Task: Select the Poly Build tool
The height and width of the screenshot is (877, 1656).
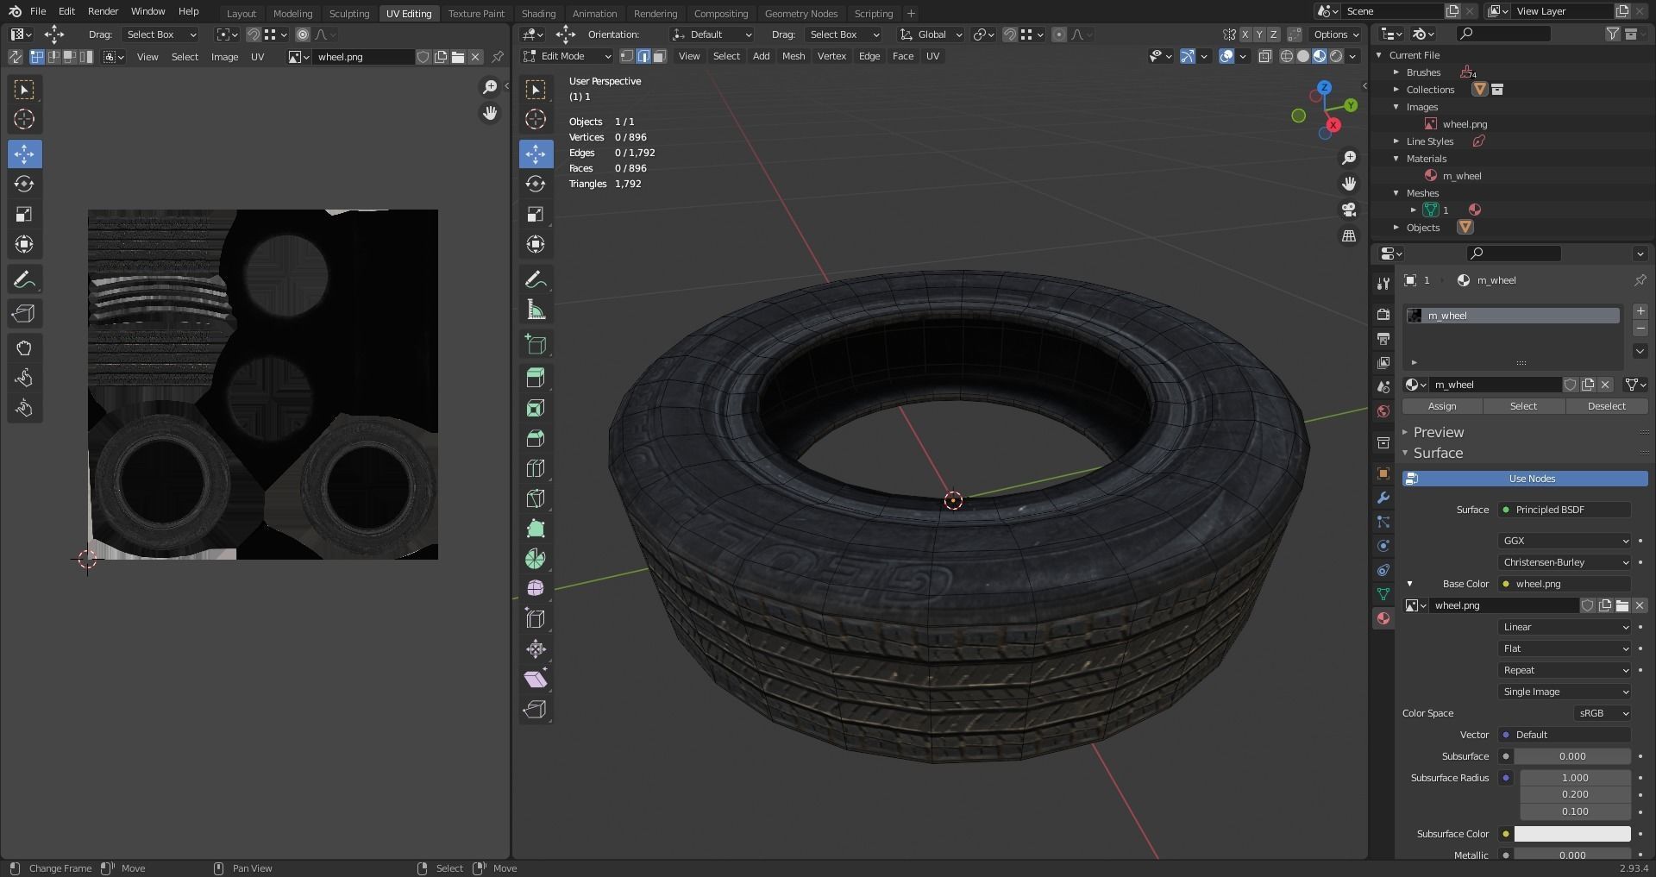Action: [x=536, y=529]
